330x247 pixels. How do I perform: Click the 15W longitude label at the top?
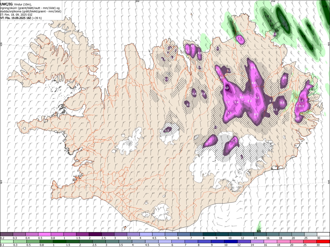pos(273,1)
